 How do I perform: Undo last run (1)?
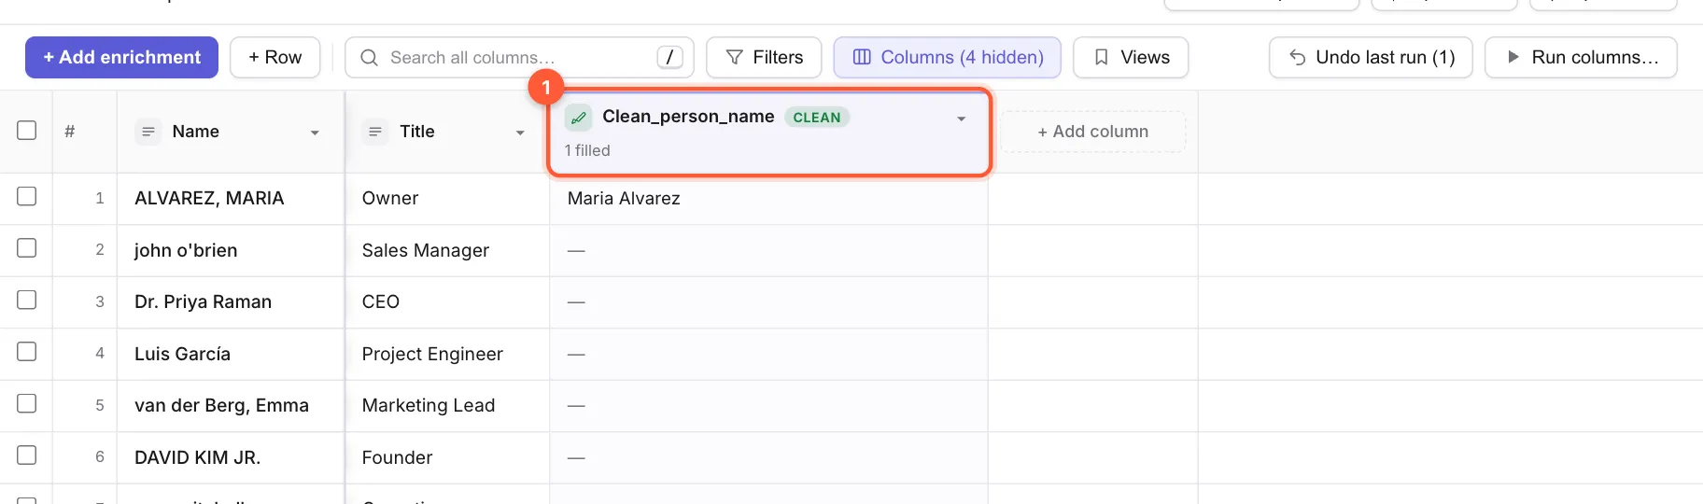pos(1371,57)
